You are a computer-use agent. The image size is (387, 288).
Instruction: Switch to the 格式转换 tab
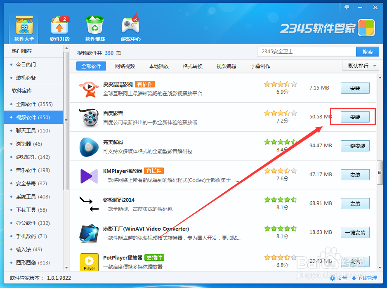pos(193,66)
